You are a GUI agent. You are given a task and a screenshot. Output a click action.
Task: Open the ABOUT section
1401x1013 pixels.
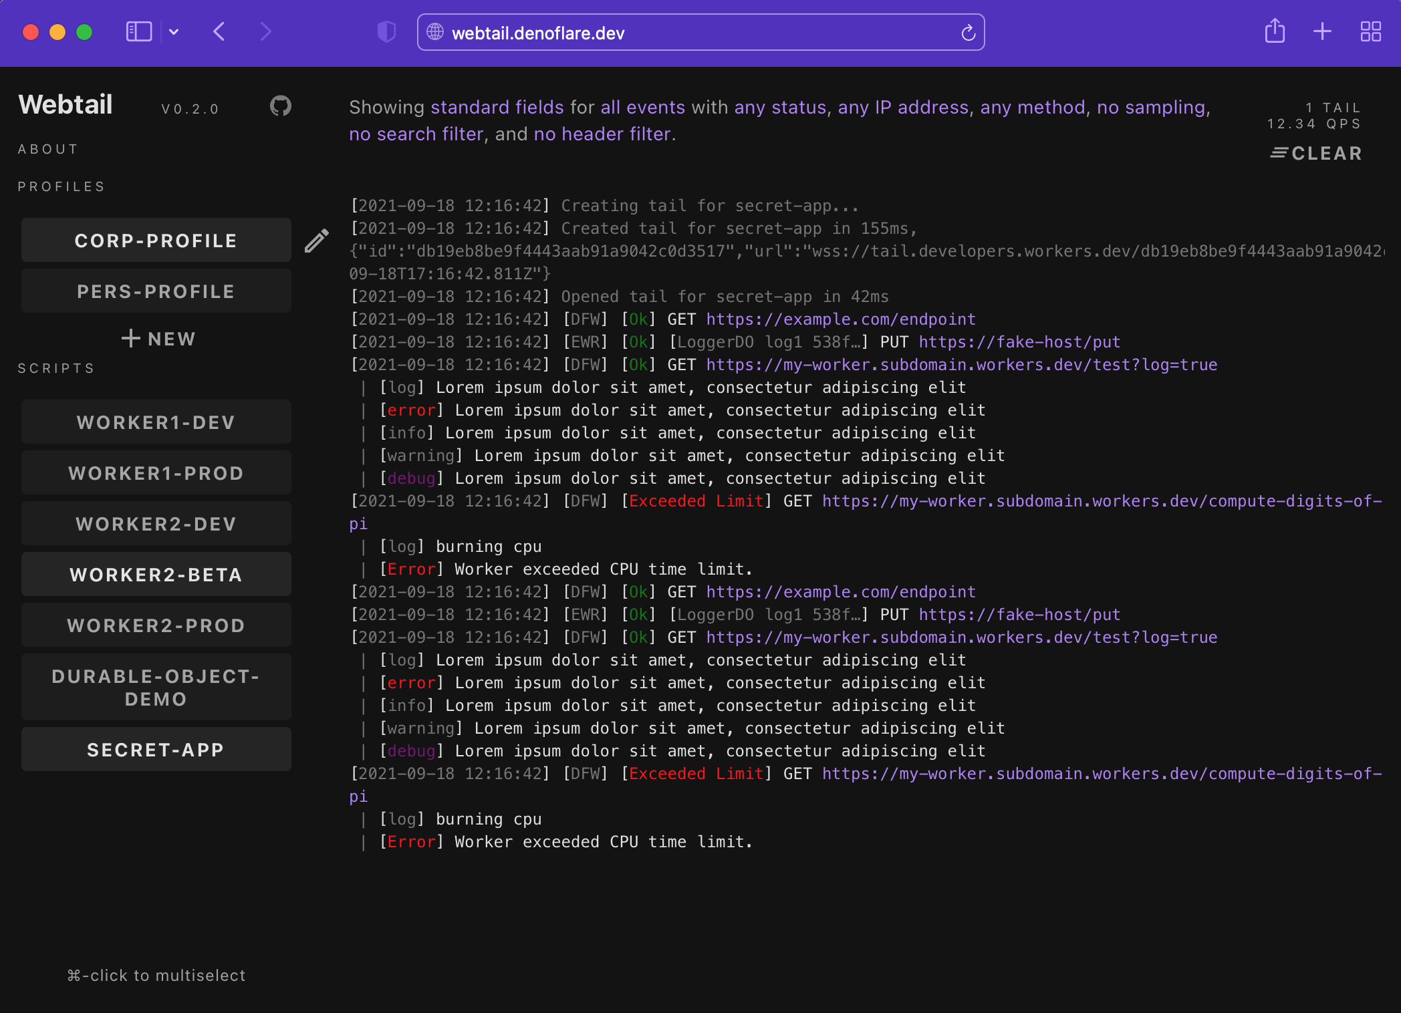pos(47,148)
